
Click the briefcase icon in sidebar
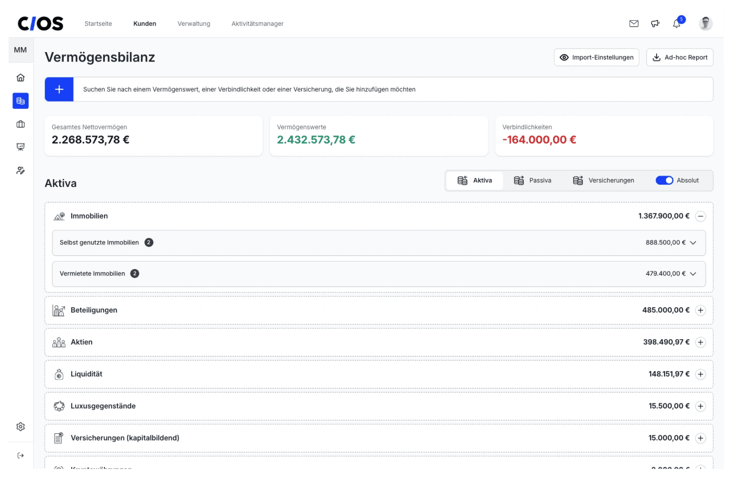tap(21, 124)
